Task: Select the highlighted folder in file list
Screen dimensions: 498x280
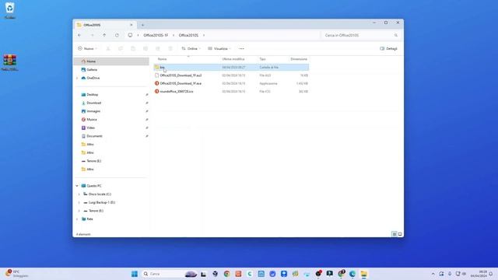Action: click(x=231, y=68)
